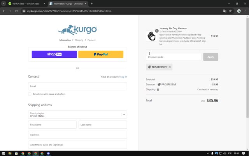
Task: Open the Country/region dropdown
Action: click(77, 115)
